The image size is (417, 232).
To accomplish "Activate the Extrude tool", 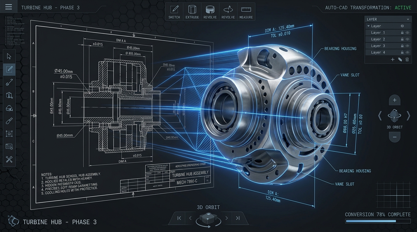I will (192, 12).
